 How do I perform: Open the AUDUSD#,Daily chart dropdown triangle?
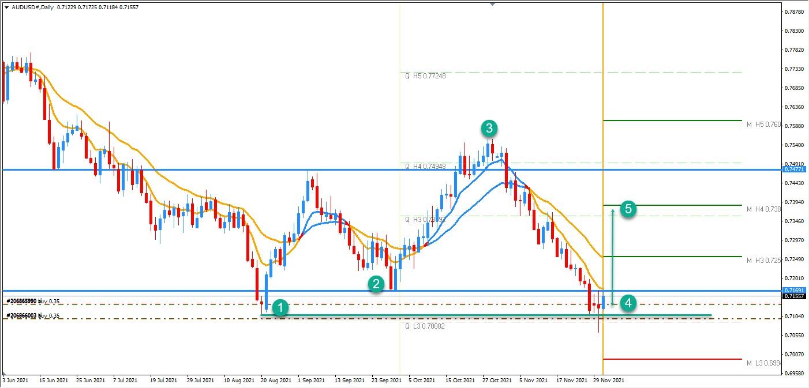pos(6,7)
